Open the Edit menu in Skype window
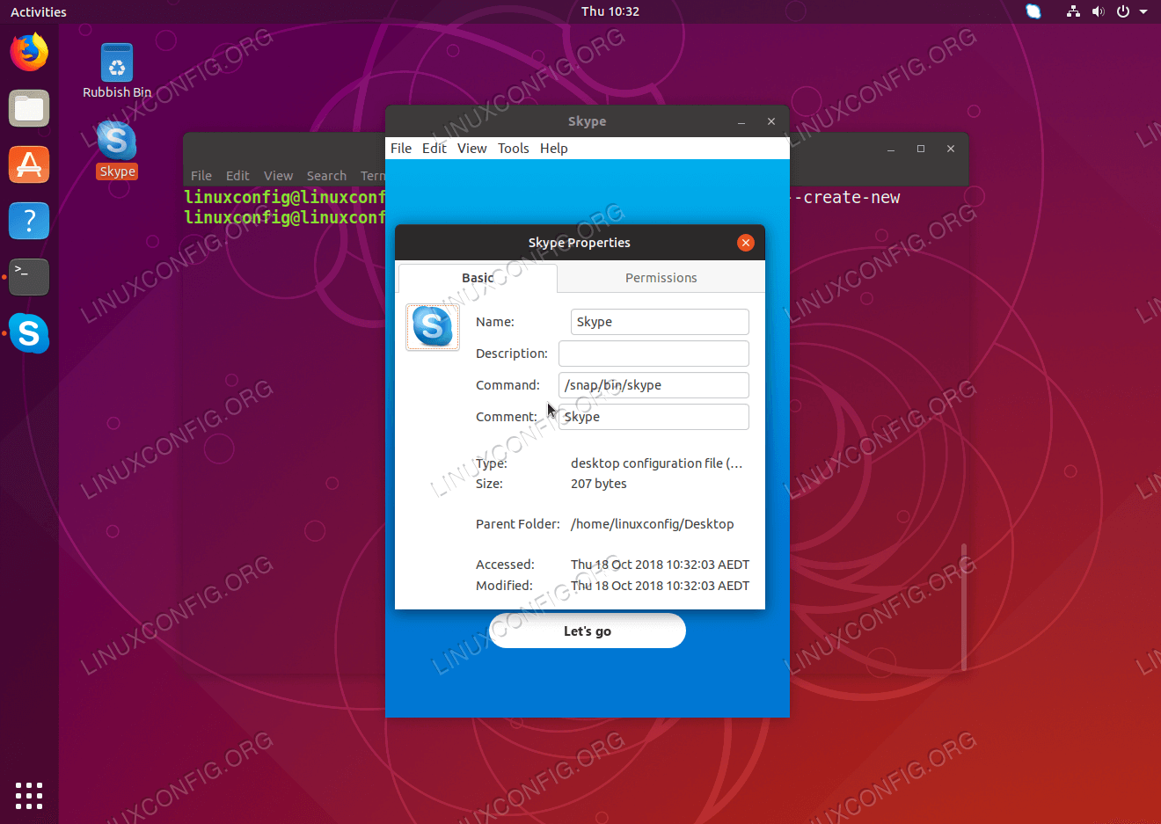This screenshot has height=824, width=1161. click(434, 148)
